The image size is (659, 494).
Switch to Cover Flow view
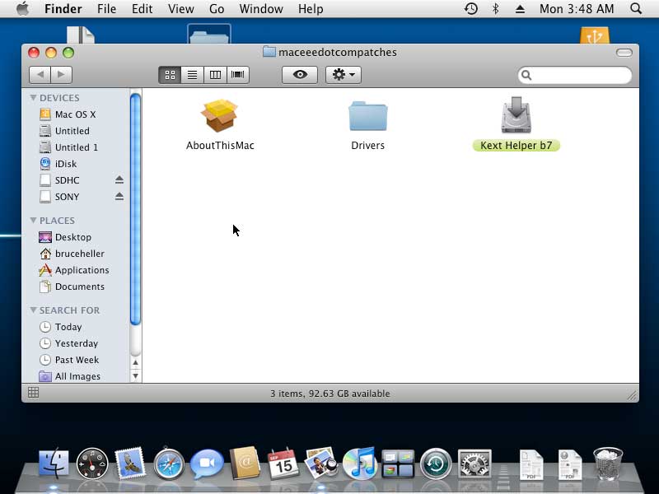pyautogui.click(x=238, y=75)
